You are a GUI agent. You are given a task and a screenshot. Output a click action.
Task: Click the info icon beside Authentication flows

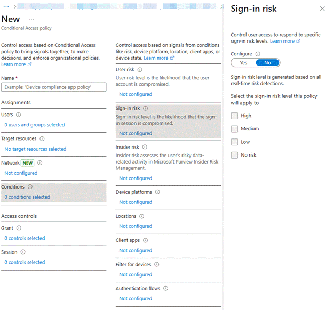pos(165,289)
